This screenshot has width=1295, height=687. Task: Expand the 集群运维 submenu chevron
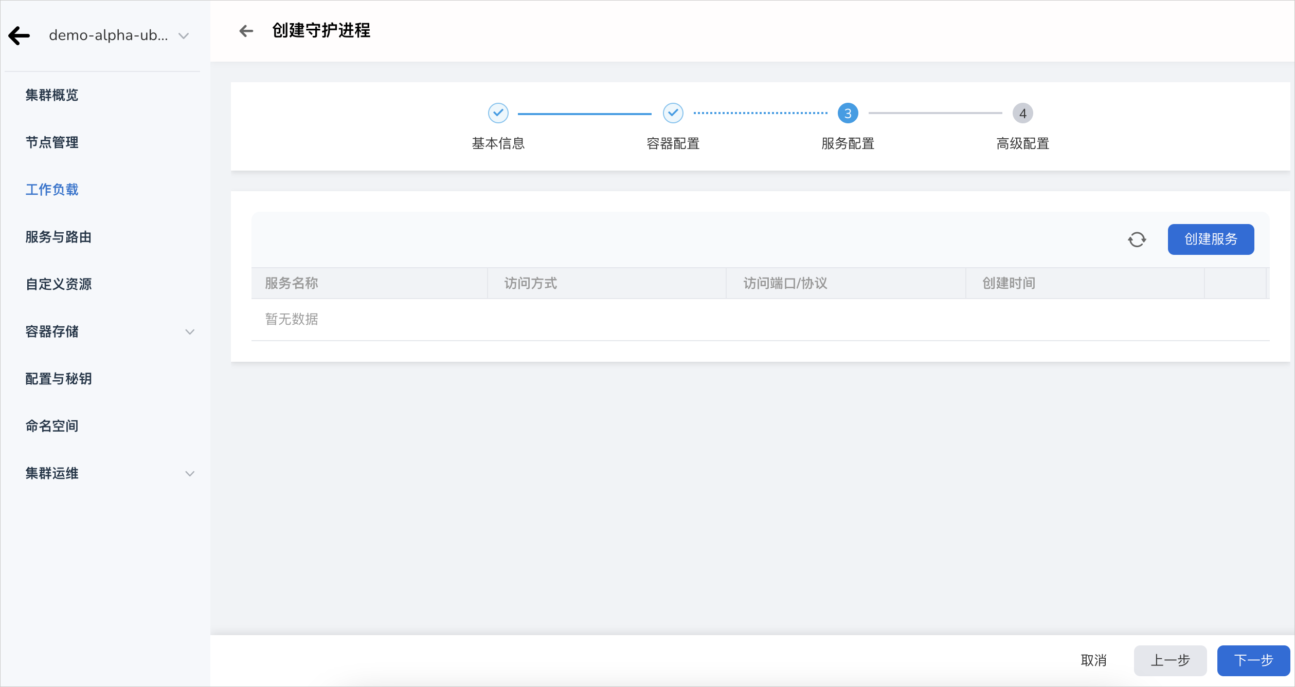tap(190, 474)
